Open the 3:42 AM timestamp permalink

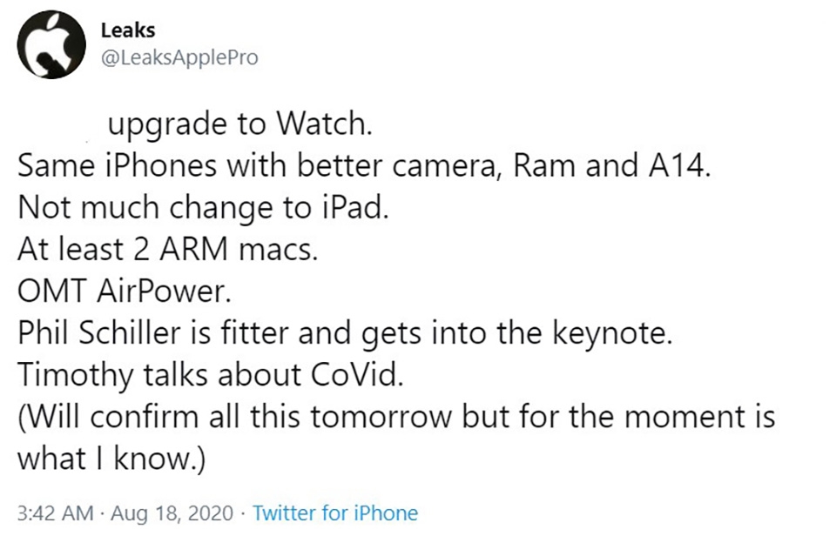[56, 513]
